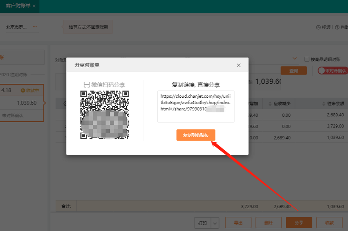Click 1,039.60 in the left statement card
The height and width of the screenshot is (231, 348).
[27, 103]
